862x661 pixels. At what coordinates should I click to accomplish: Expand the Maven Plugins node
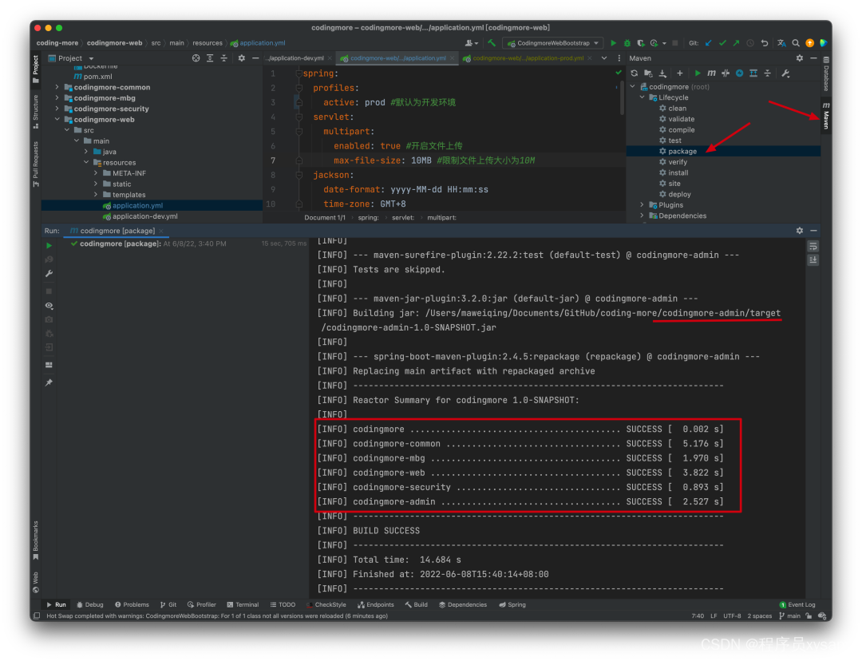pos(642,205)
